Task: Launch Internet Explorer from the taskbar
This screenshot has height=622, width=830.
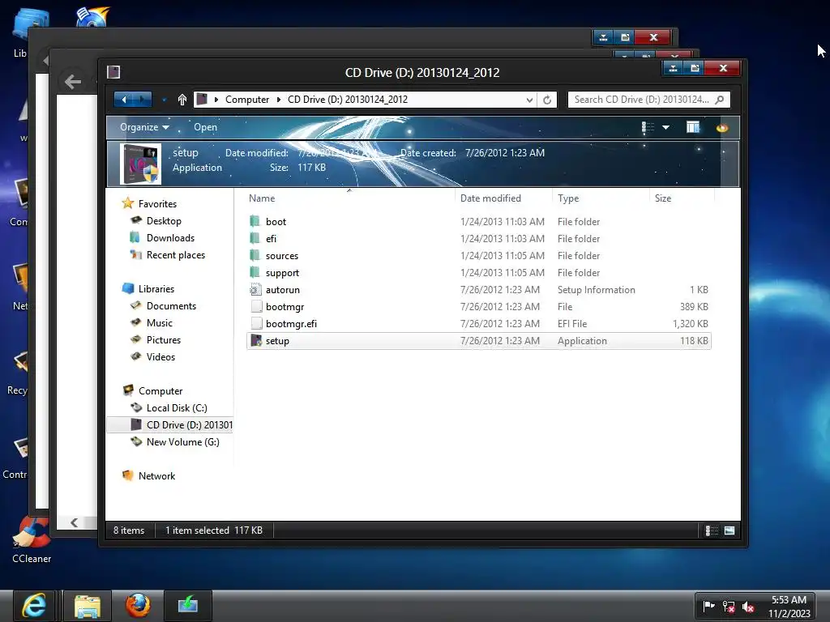Action: [x=34, y=606]
